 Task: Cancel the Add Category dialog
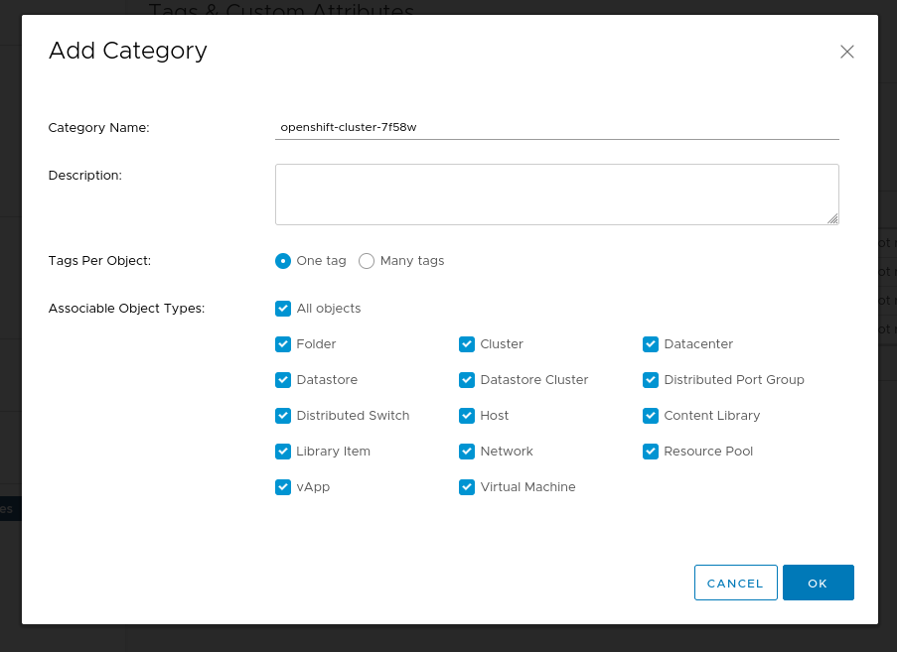pos(735,583)
